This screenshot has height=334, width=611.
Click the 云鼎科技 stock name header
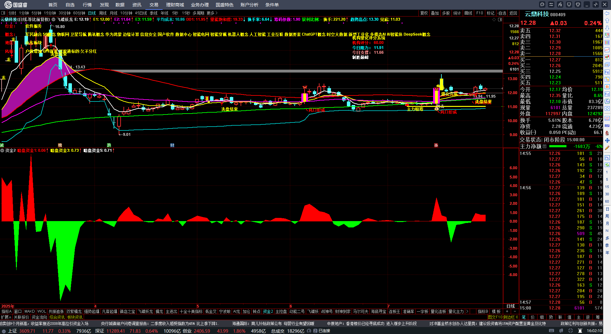pyautogui.click(x=537, y=14)
